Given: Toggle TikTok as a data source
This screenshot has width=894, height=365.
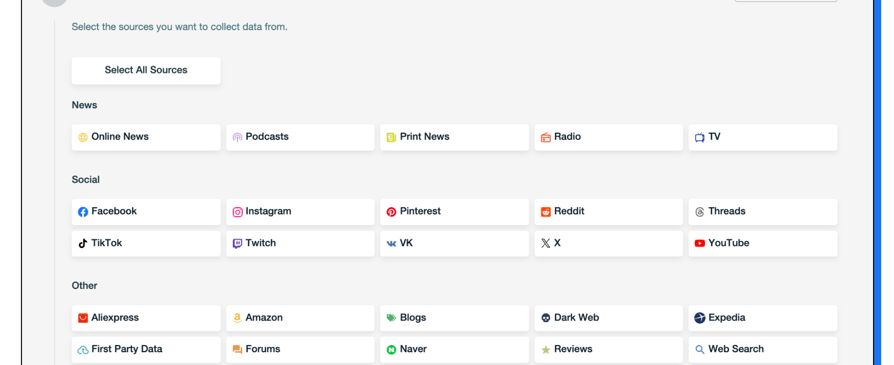Looking at the screenshot, I should click(146, 244).
